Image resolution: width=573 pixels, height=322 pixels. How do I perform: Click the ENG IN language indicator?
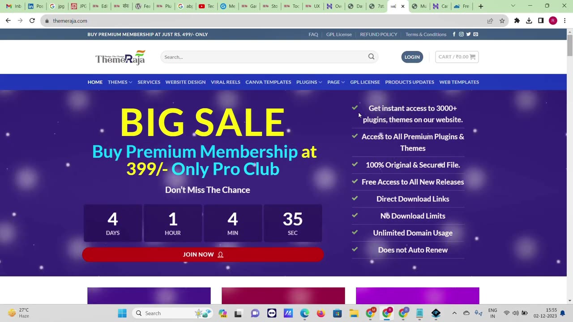pos(492,313)
